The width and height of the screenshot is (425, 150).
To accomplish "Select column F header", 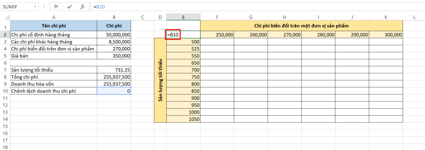I will click(217, 17).
